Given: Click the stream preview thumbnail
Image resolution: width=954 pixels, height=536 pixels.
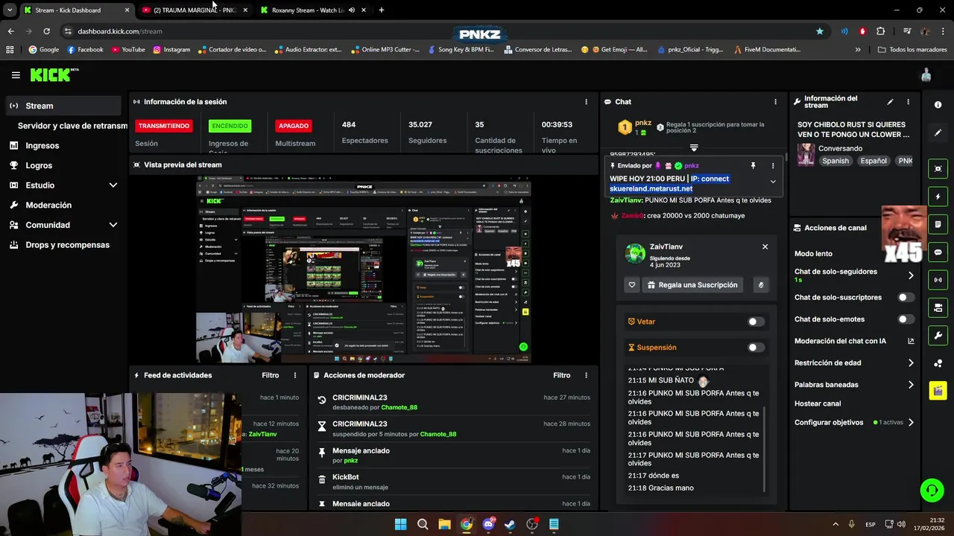Looking at the screenshot, I should click(364, 269).
